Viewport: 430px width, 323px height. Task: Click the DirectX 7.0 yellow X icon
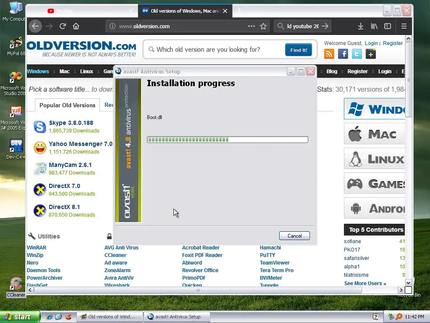tap(40, 190)
